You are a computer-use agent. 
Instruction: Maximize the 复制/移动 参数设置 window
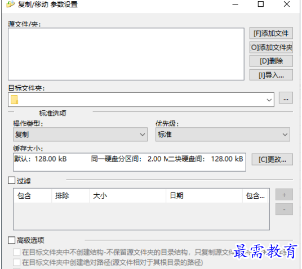tap(261, 4)
